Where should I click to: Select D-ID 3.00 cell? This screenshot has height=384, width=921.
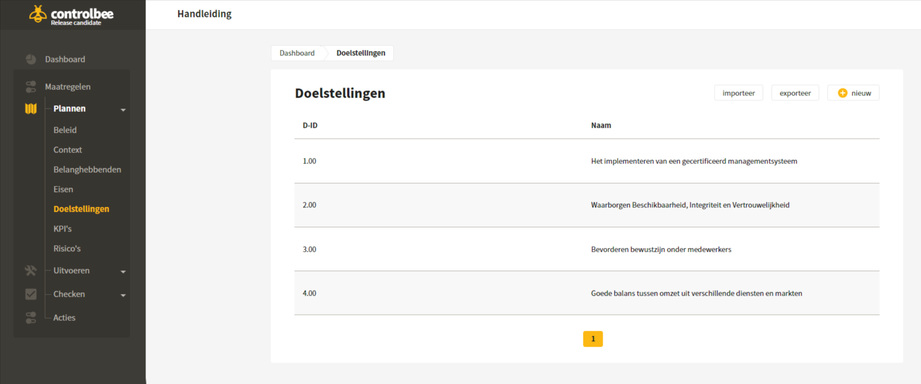click(310, 250)
